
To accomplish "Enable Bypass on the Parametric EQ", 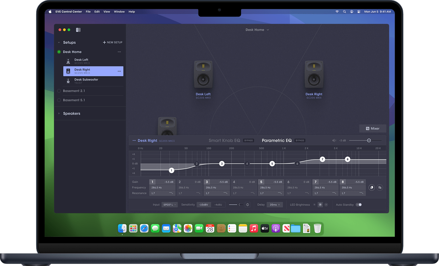I will [300, 140].
